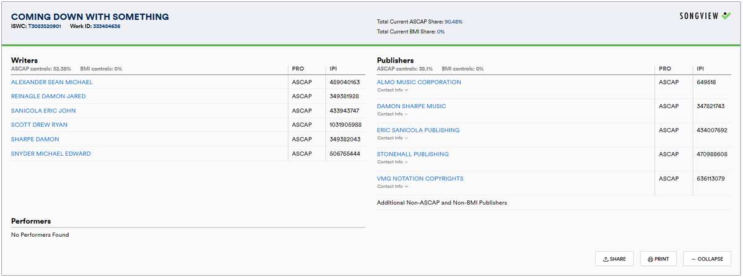Viewport: 743px width, 277px height.
Task: Select IPI 459040163 for Alexander
Action: coord(345,82)
